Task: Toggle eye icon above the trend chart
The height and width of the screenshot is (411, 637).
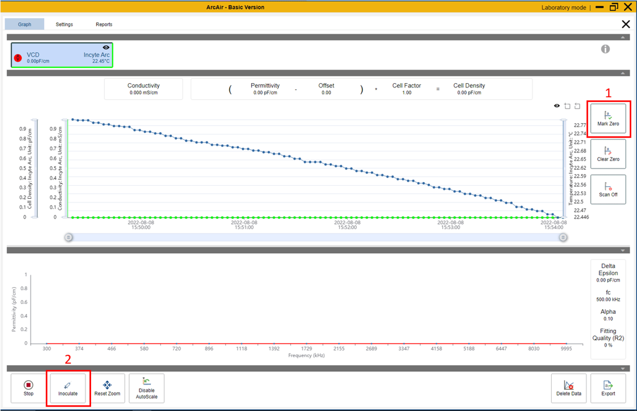Action: (557, 106)
